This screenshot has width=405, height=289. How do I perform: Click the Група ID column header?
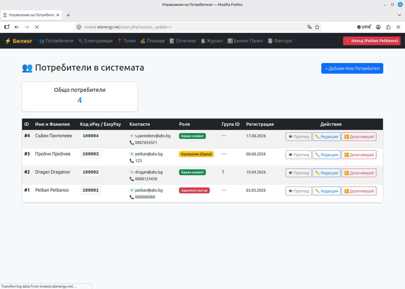[231, 124]
